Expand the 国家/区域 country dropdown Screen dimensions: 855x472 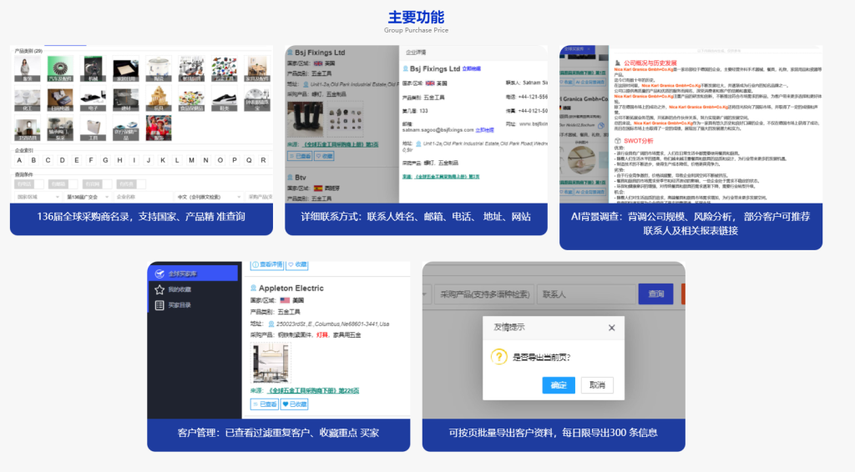point(37,197)
